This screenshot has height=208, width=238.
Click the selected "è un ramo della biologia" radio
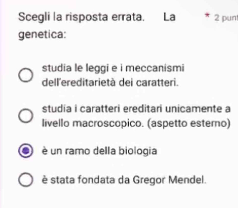tap(26, 151)
